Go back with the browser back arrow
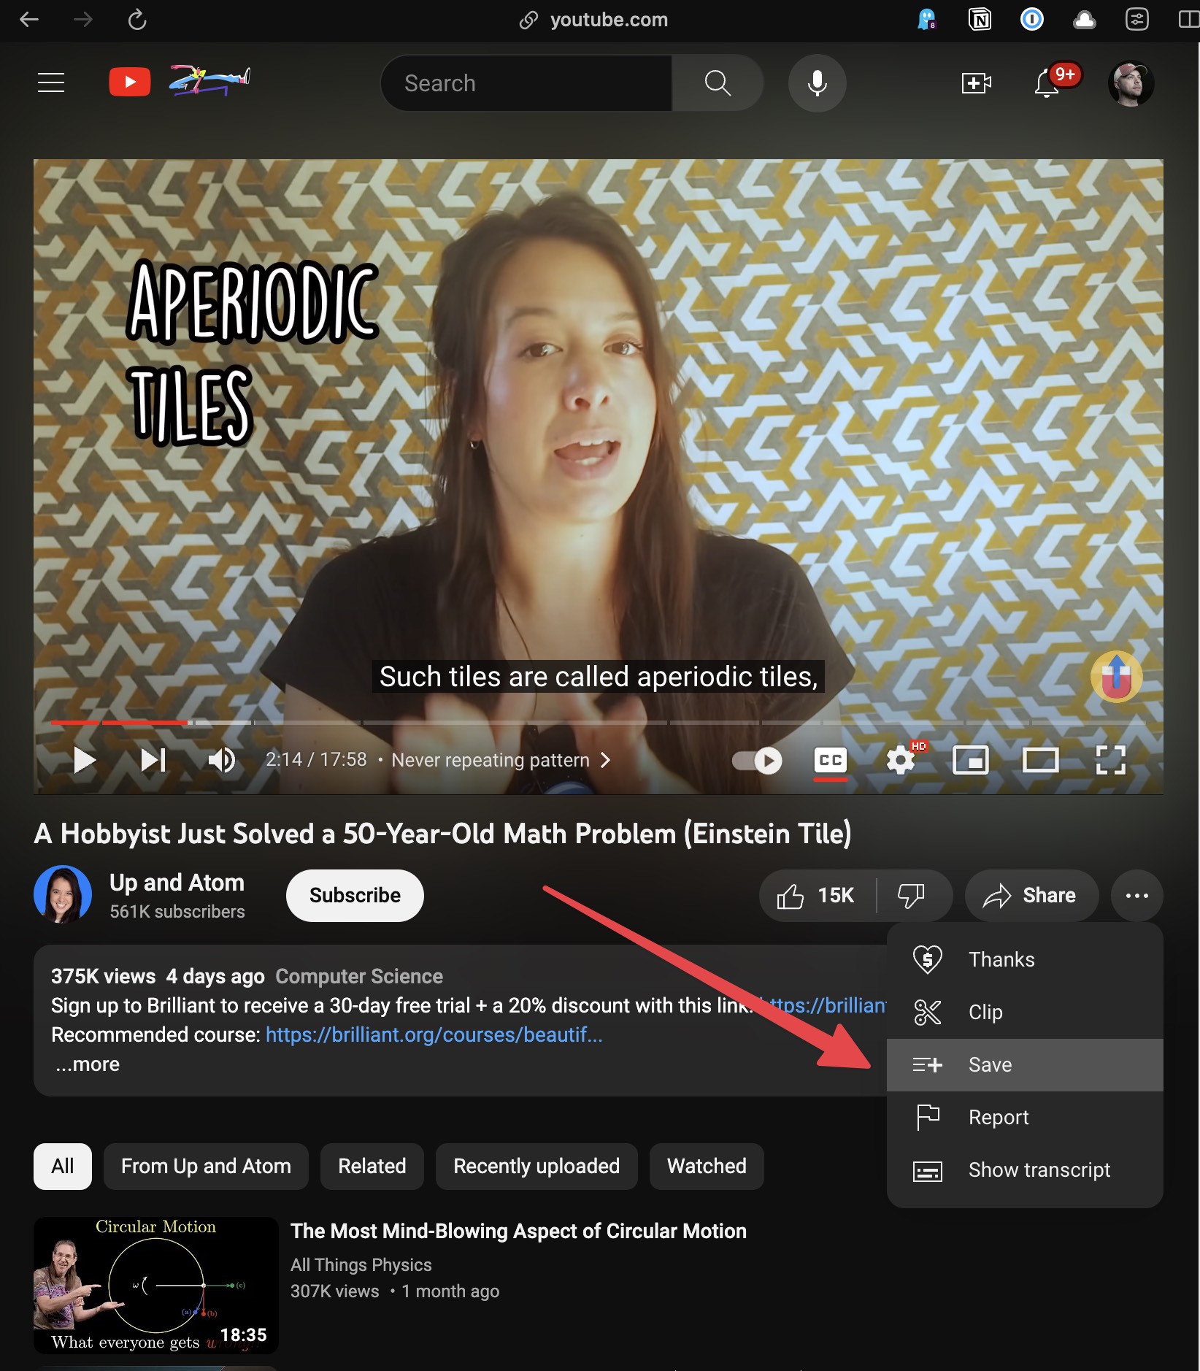1200x1371 pixels. tap(29, 20)
